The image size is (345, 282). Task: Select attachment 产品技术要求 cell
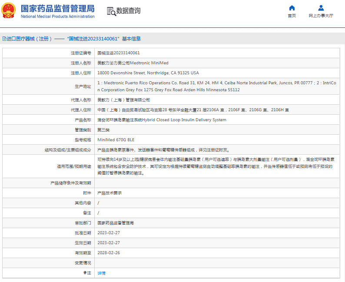217,193
